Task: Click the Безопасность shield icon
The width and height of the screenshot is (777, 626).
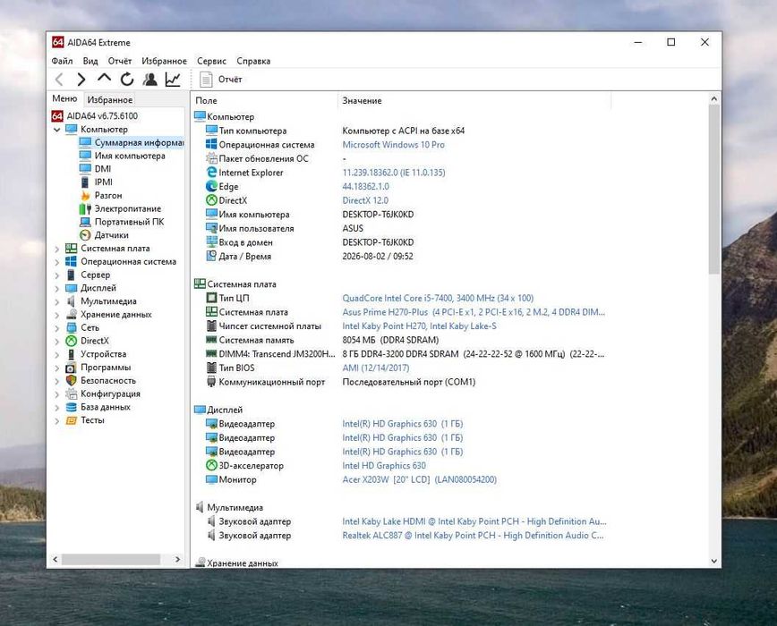Action: pyautogui.click(x=72, y=381)
